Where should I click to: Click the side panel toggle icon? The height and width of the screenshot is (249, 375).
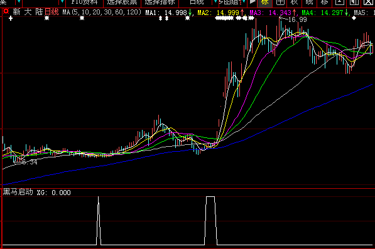pos(354,2)
